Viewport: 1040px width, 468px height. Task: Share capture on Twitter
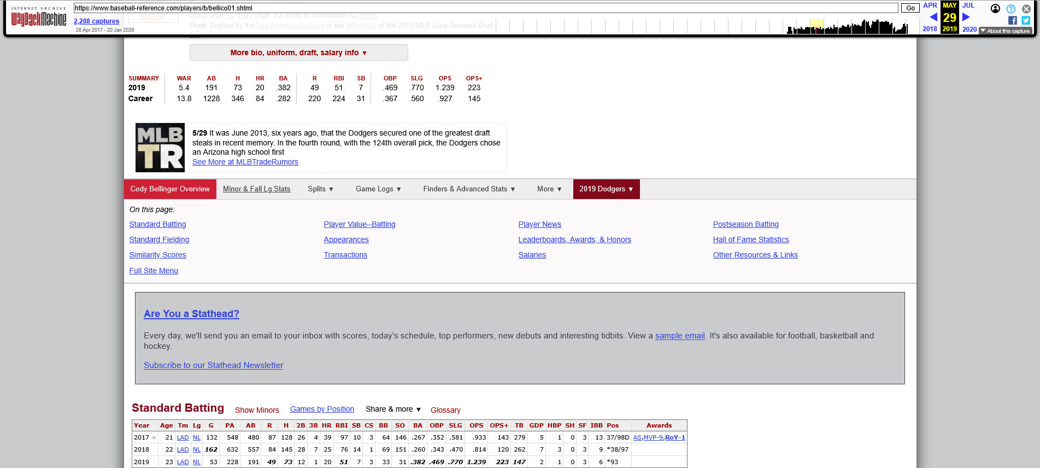pos(1026,20)
